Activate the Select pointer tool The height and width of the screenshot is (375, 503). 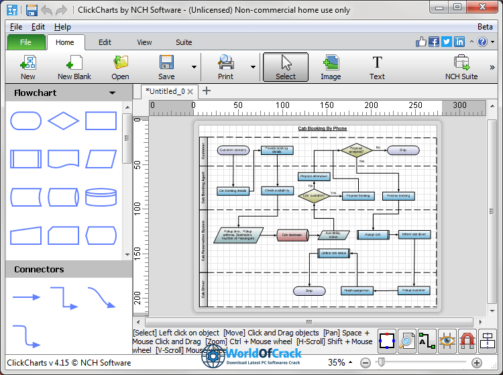click(286, 67)
